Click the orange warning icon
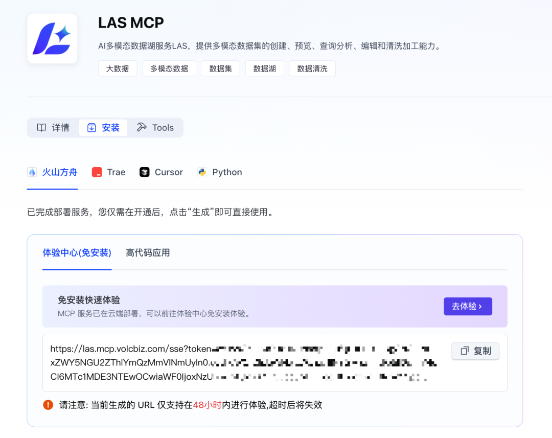The width and height of the screenshot is (552, 438). 48,405
